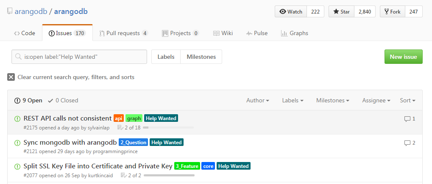The image size is (432, 184).
Task: Click the task checklist icon for issue #2077
Action: tap(124, 175)
